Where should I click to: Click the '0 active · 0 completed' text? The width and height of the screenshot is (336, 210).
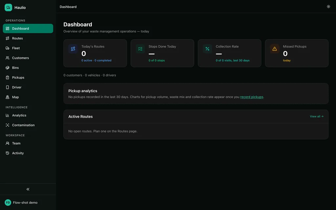point(96,60)
